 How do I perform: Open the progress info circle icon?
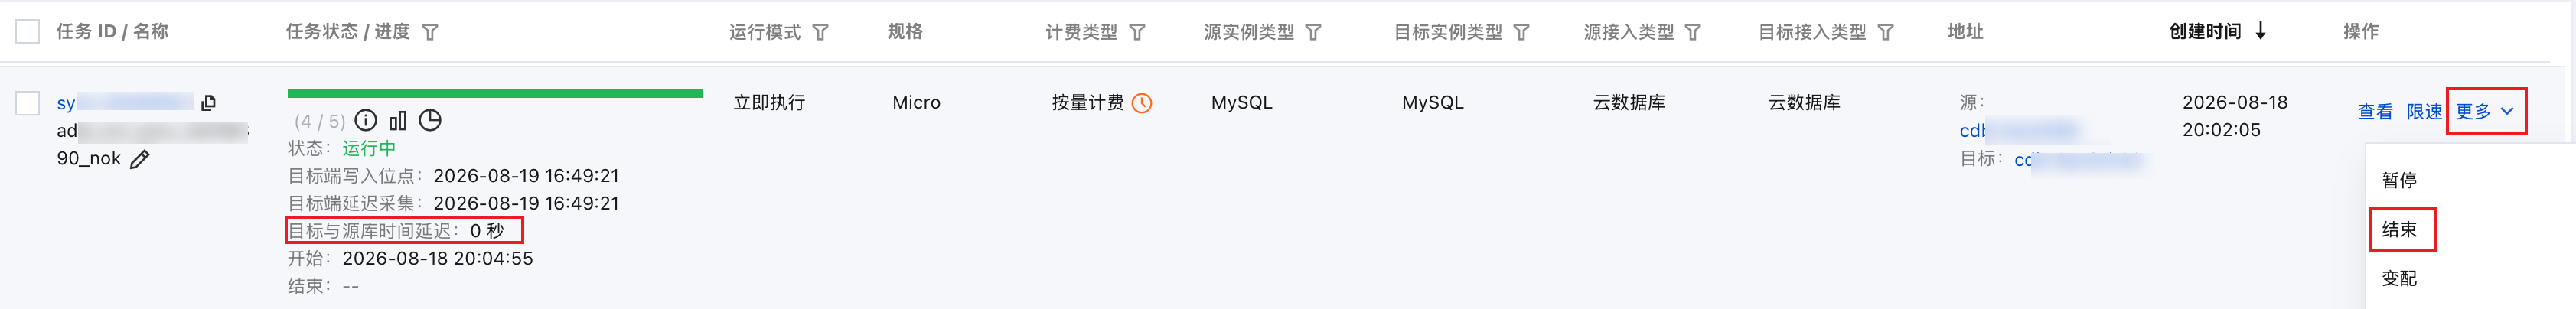(366, 121)
